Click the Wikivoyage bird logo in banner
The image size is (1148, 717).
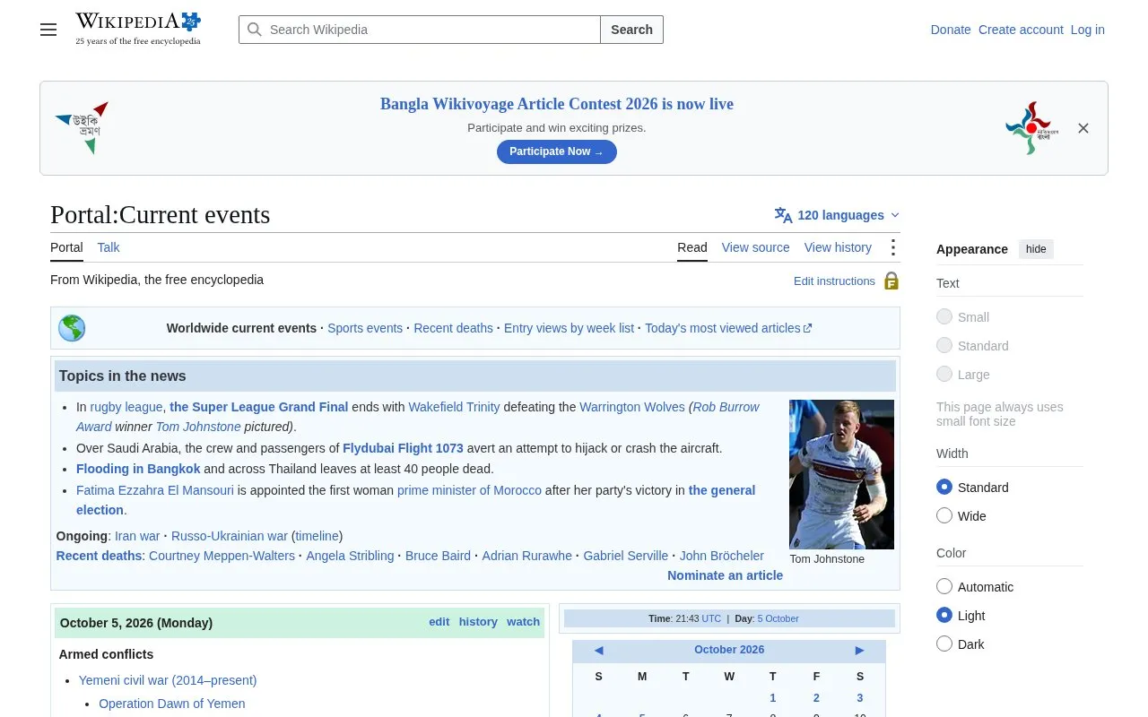(x=82, y=127)
